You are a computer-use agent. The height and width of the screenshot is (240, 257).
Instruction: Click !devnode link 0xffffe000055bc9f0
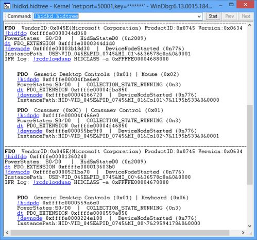point(30,131)
